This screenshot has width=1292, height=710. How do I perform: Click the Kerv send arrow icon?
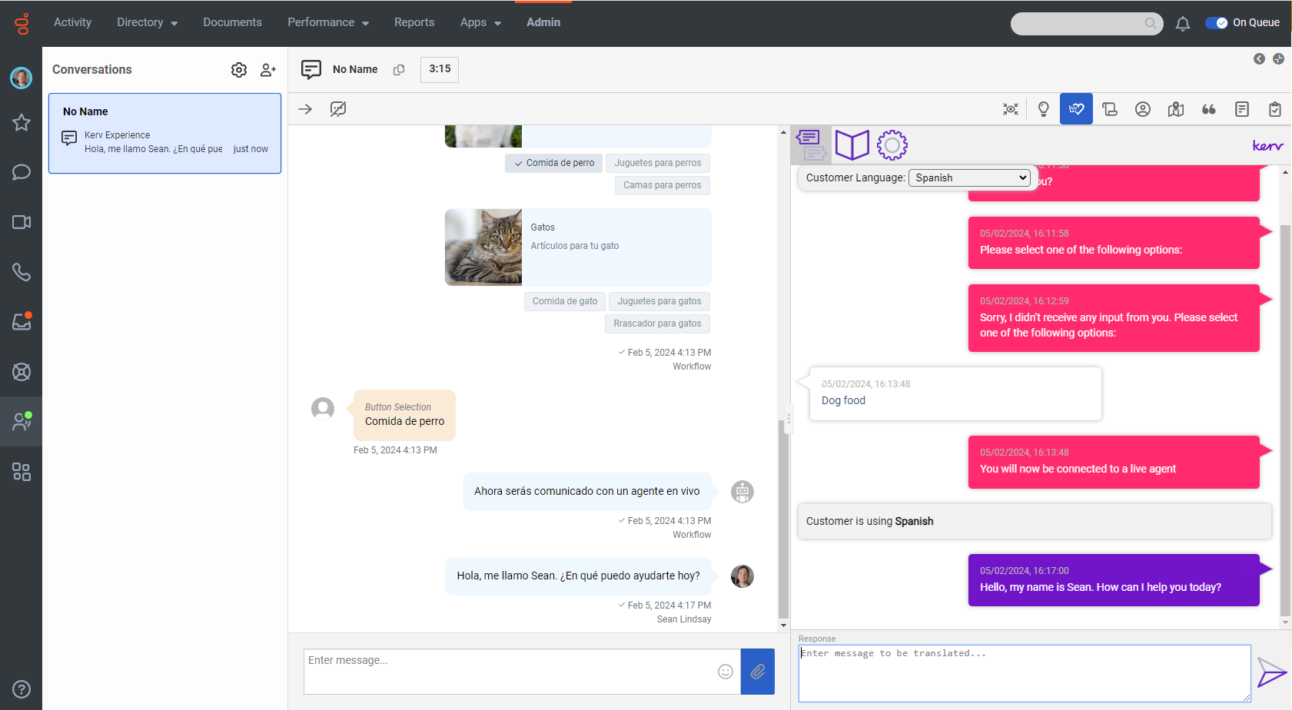[1271, 673]
